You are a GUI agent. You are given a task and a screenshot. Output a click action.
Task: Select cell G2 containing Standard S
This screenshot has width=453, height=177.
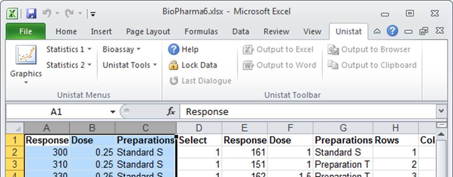pos(343,152)
